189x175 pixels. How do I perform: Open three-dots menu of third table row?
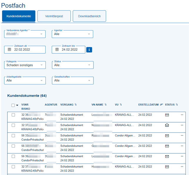coord(182,135)
